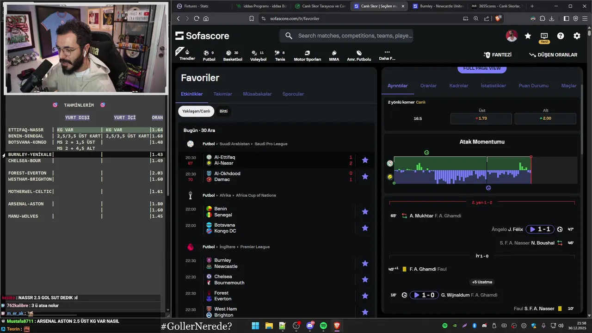Play the 1 - 1 goal video
The width and height of the screenshot is (592, 333).
540,229
